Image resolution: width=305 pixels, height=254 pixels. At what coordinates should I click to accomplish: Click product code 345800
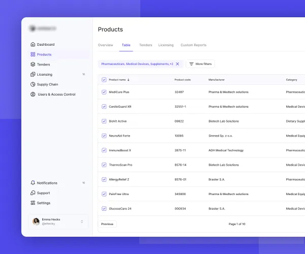[x=180, y=194]
